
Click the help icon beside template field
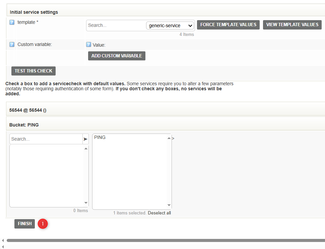tap(12, 22)
